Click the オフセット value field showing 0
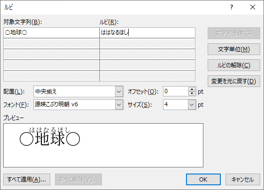 (176, 91)
